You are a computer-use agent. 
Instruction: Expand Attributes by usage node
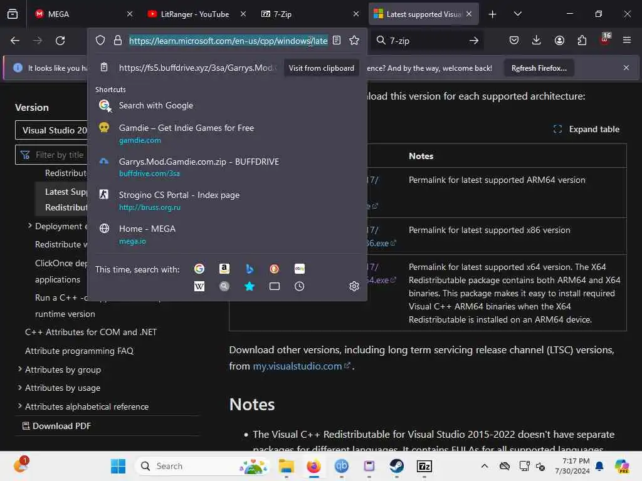(x=19, y=387)
